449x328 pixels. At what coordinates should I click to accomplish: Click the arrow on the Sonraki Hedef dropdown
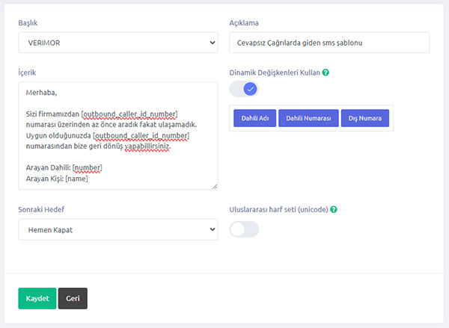(212, 229)
